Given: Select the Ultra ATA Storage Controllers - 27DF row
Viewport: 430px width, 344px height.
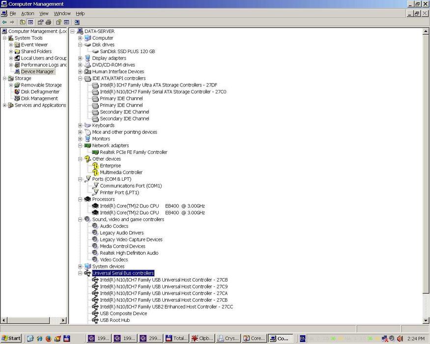Looking at the screenshot, I should pos(159,85).
